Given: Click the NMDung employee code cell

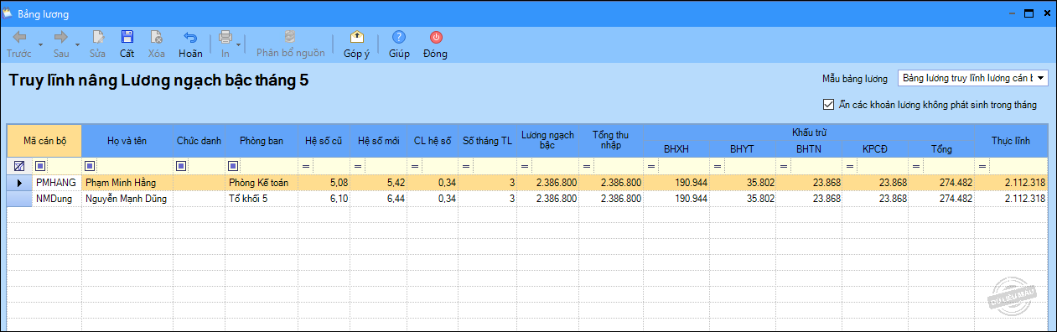Looking at the screenshot, I should click(57, 199).
